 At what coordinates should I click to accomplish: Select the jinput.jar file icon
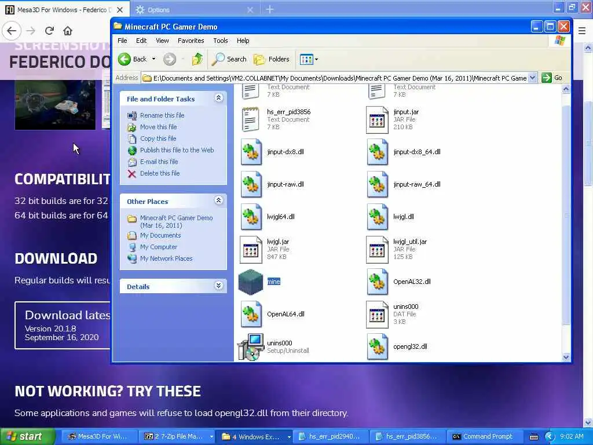377,121
